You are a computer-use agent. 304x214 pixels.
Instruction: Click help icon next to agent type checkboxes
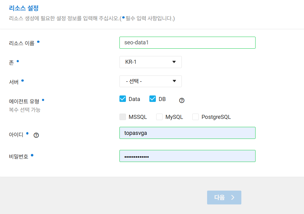(x=182, y=100)
